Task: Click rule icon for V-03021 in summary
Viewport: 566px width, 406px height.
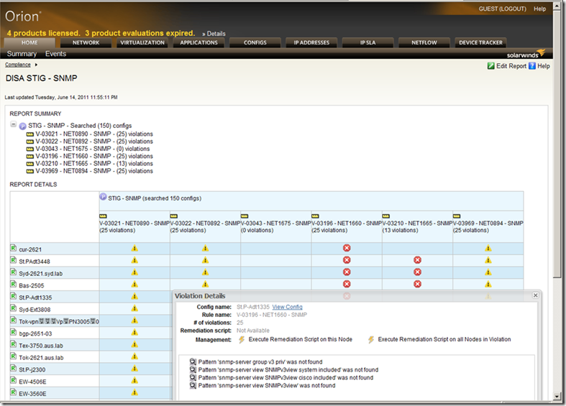Action: [30, 134]
